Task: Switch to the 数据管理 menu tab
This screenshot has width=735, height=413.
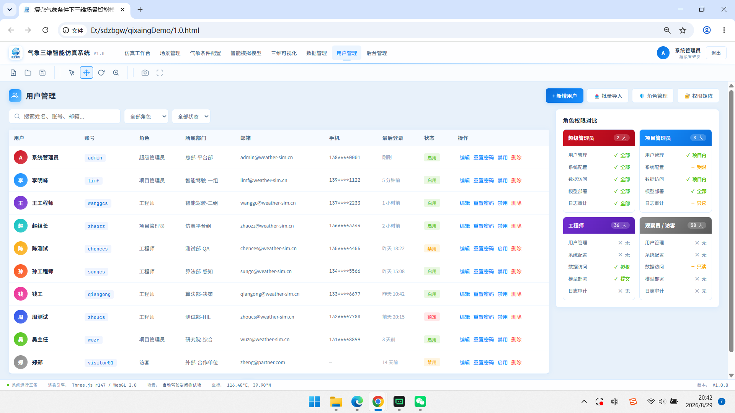Action: click(x=316, y=53)
